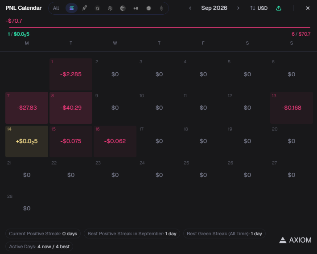
Task: Click the PNL Calendar title
Action: click(24, 8)
